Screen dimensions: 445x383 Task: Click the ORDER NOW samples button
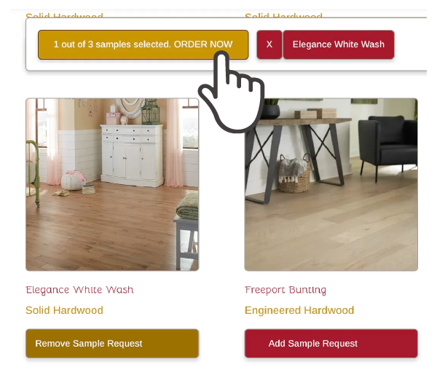click(x=143, y=44)
